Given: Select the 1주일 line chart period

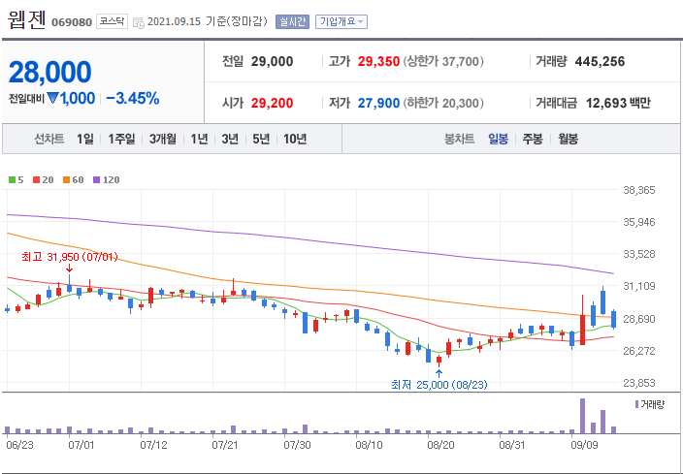Looking at the screenshot, I should point(121,139).
